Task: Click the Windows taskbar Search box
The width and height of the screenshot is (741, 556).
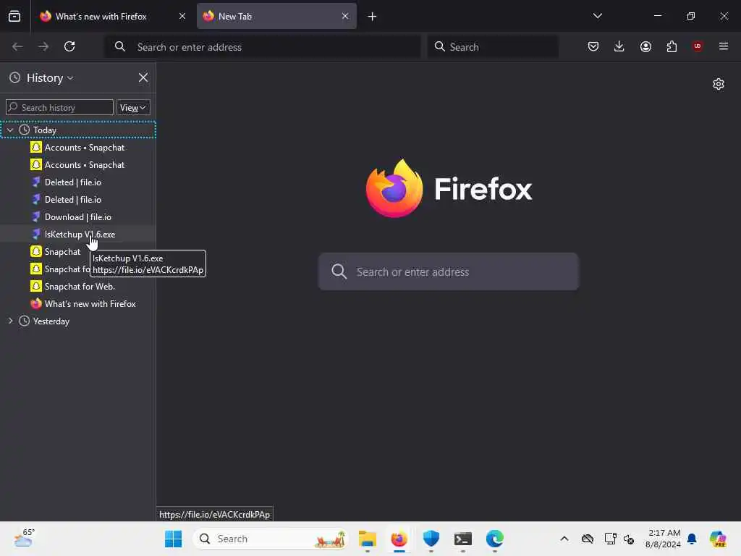Action: pos(271,539)
